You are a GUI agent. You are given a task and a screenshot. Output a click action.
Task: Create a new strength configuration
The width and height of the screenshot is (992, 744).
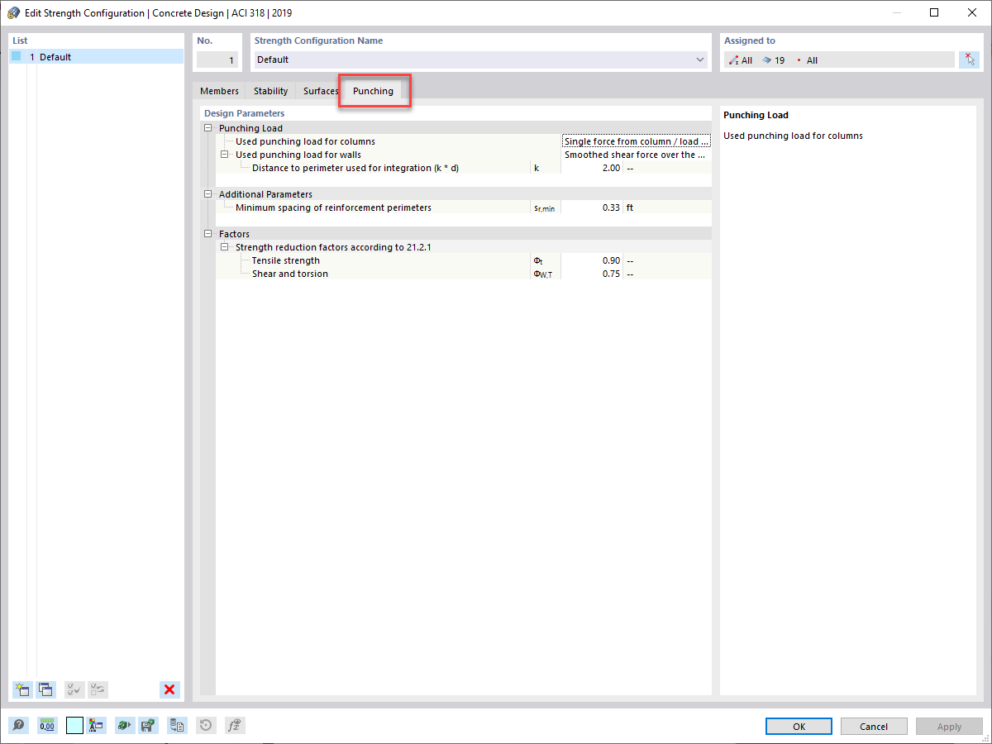tap(22, 689)
